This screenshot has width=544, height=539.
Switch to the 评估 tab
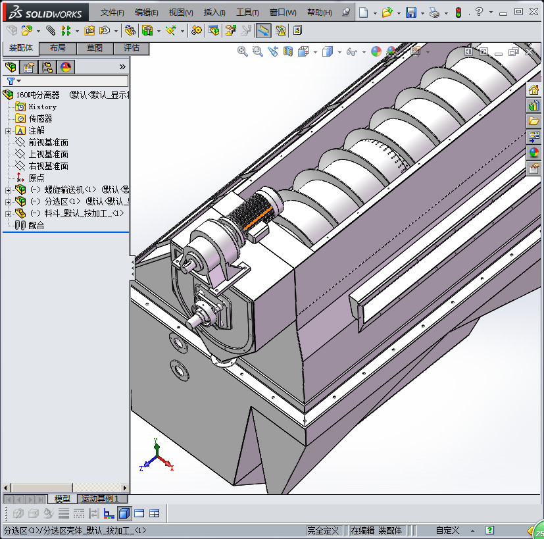pyautogui.click(x=132, y=48)
